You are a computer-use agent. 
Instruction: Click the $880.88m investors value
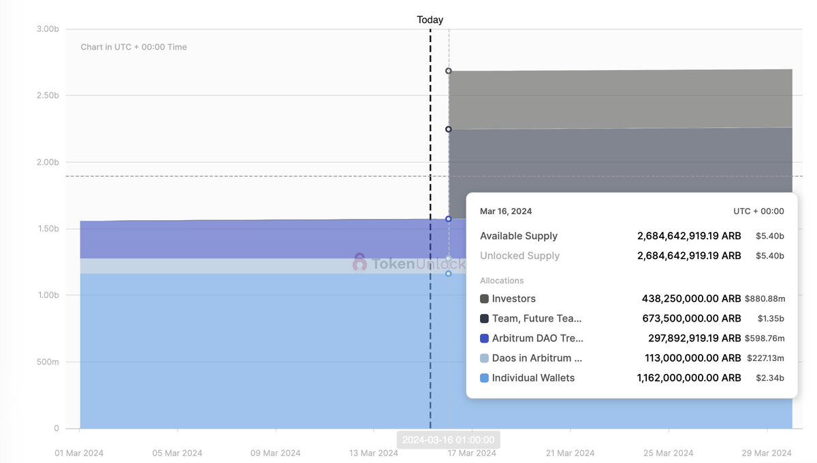pos(765,298)
